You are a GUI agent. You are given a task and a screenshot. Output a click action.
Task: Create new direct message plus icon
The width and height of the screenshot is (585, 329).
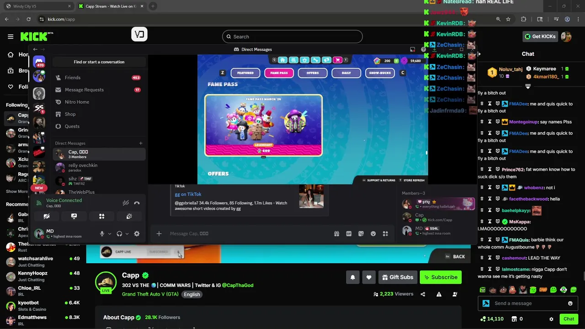tap(141, 143)
